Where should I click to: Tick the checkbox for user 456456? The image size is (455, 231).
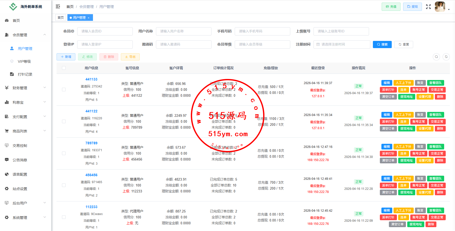click(64, 185)
